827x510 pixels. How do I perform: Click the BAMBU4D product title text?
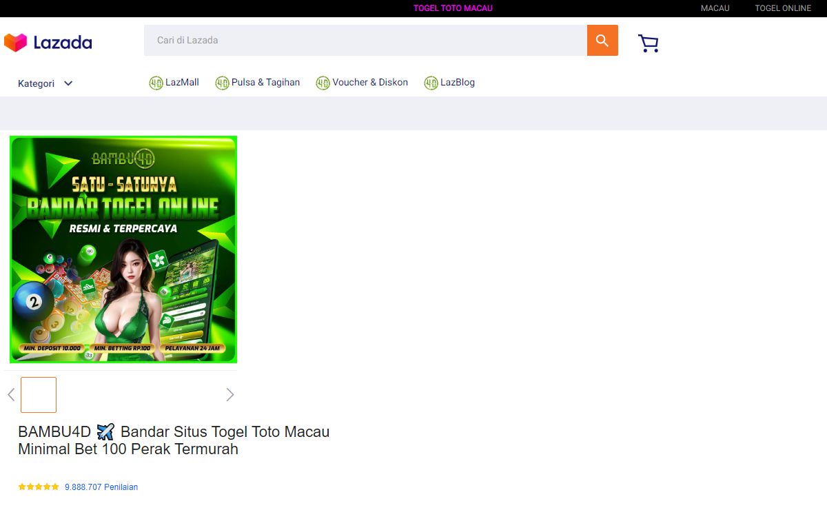tap(174, 440)
